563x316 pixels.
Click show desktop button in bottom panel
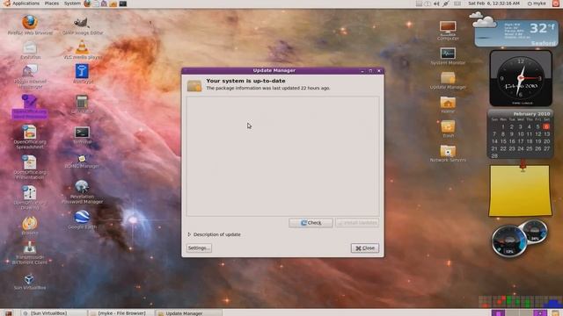coord(8,313)
